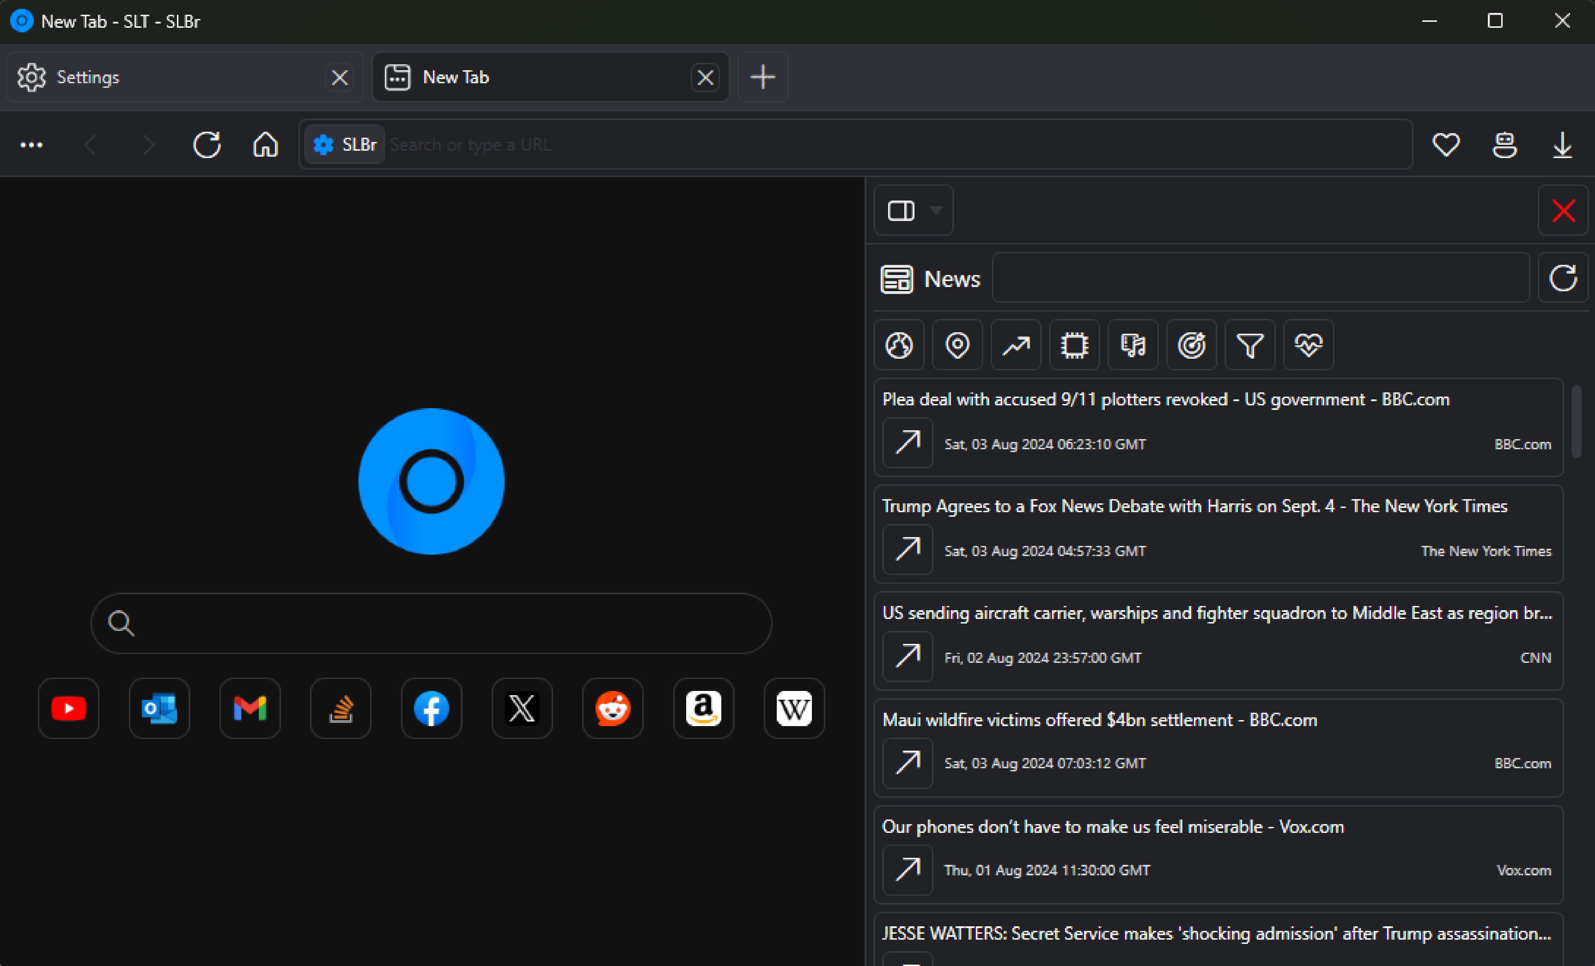Image resolution: width=1595 pixels, height=966 pixels.
Task: Click the Wikipedia shortcut tile
Action: click(x=794, y=708)
